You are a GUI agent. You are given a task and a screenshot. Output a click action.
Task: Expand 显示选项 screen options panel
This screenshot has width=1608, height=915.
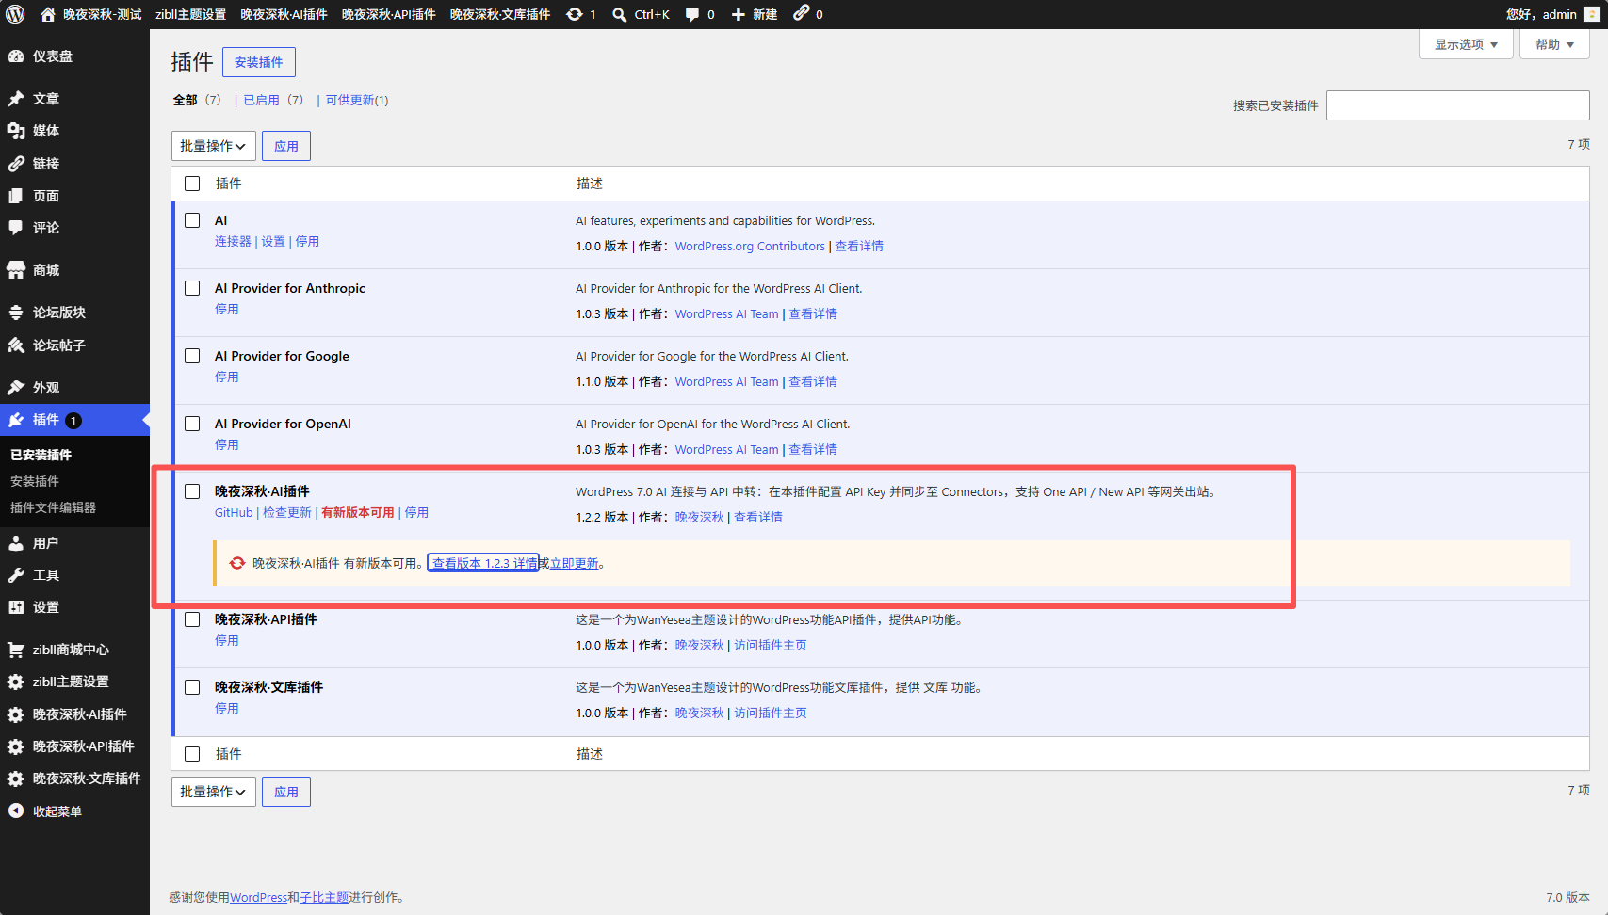(x=1466, y=44)
